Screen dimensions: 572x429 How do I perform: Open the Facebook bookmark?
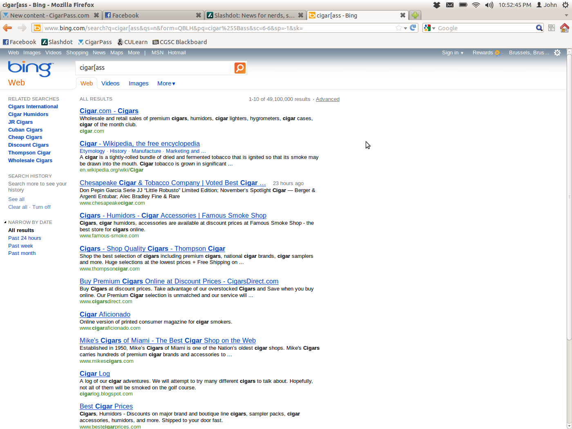pos(20,42)
